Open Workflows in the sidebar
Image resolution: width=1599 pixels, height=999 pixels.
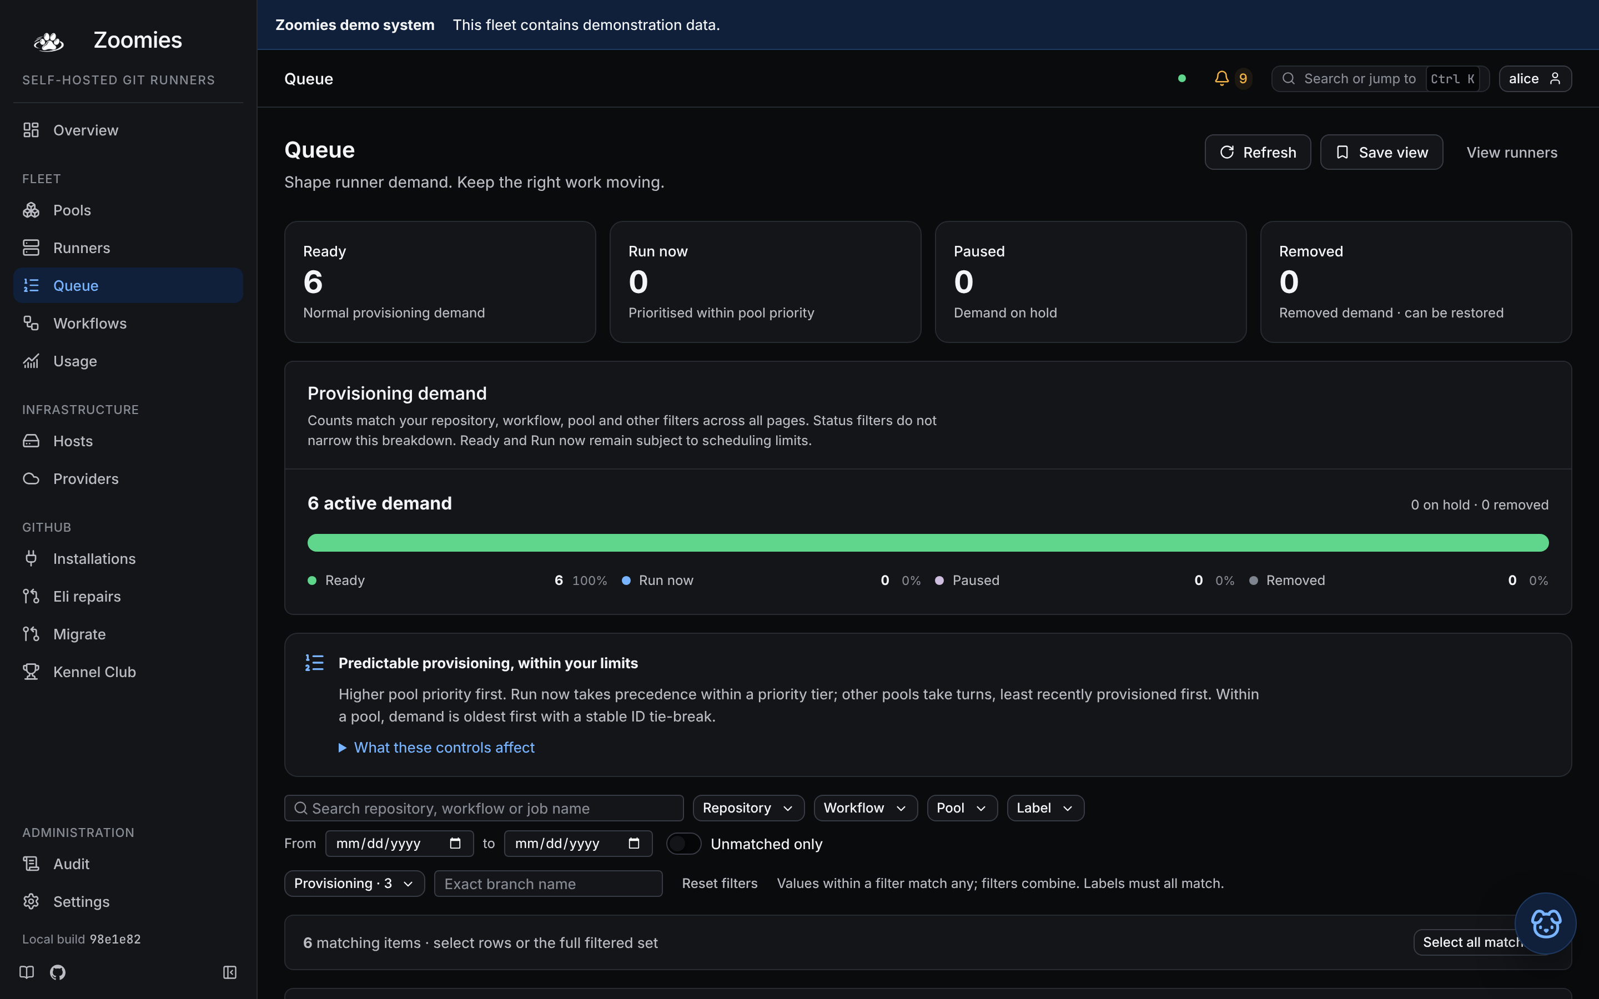(x=128, y=323)
